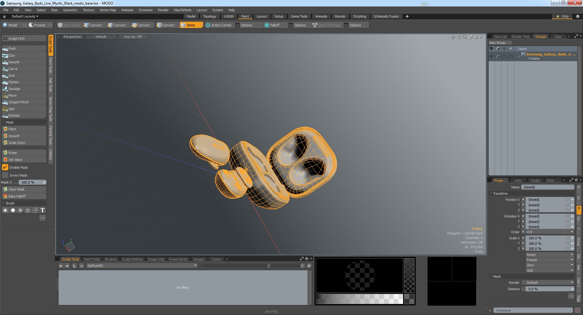Viewport: 583px width, 315px height.
Task: Select the Push sculpt tool
Action: (24, 48)
